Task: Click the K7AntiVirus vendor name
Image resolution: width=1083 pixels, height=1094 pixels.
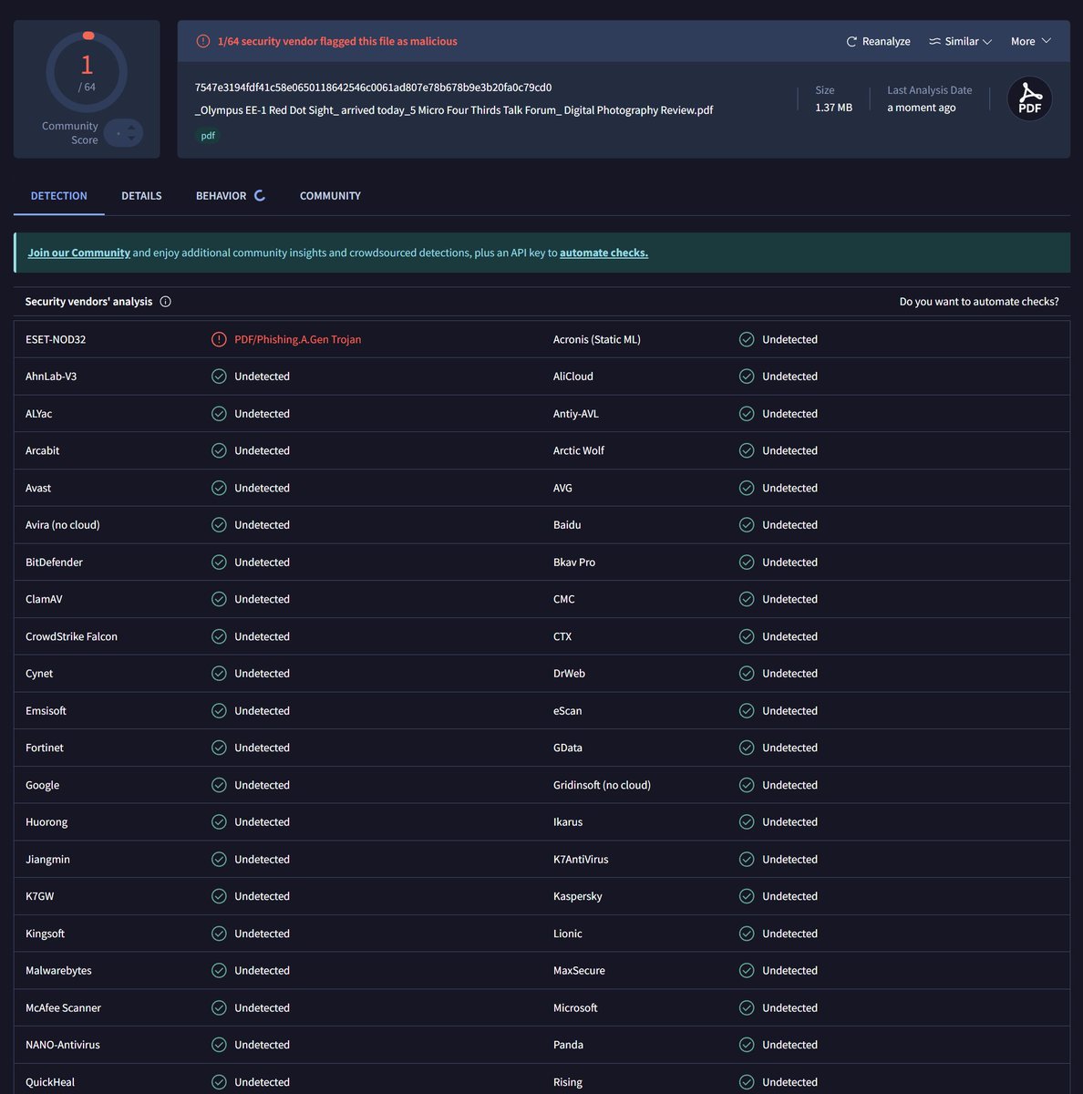Action: 581,860
